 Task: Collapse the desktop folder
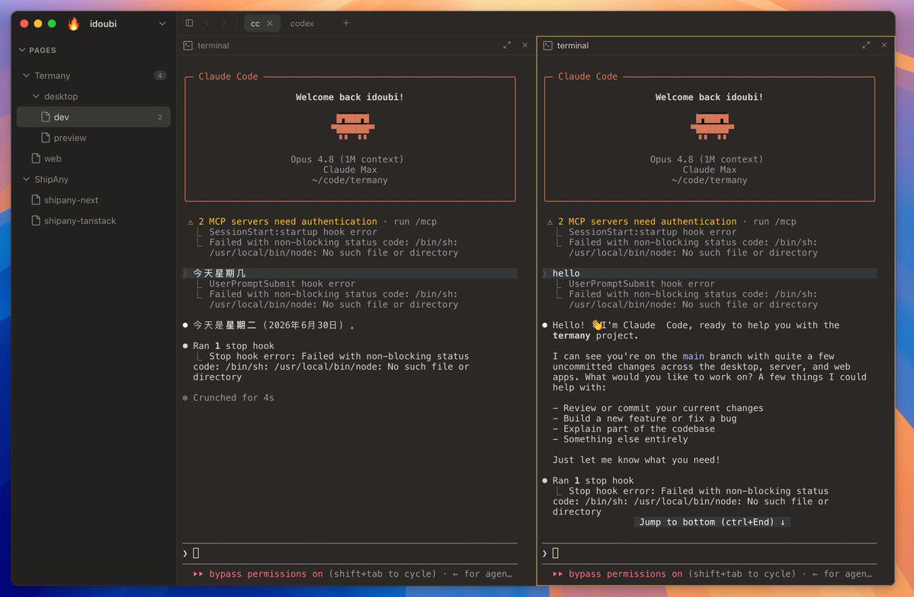(36, 96)
